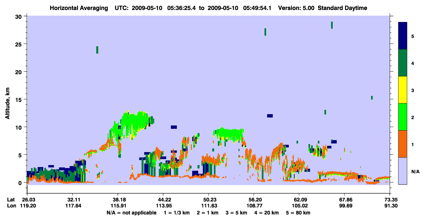This screenshot has width=433, height=222.
Task: Click latitude value 62.09
Action: click(299, 200)
